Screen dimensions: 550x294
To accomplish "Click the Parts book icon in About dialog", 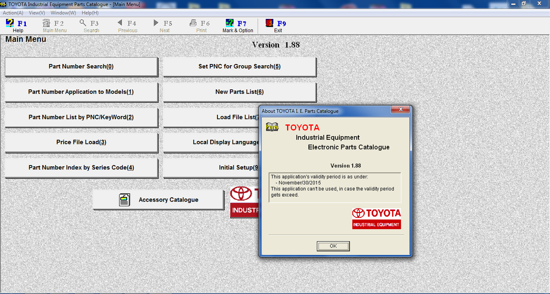I will 272,127.
